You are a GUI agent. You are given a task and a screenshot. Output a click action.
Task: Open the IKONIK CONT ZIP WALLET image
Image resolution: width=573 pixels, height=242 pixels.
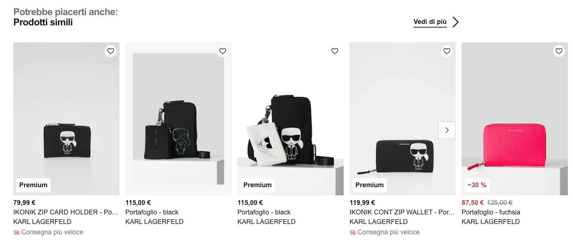click(x=403, y=119)
